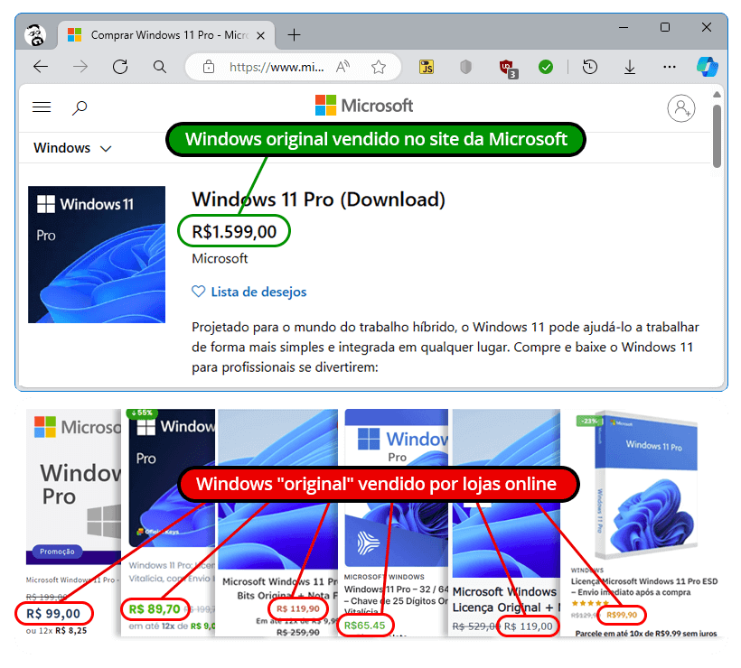
Task: Open a new browser tab
Action: coord(294,35)
